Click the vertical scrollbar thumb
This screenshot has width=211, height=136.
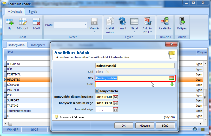pyautogui.click(x=205, y=97)
